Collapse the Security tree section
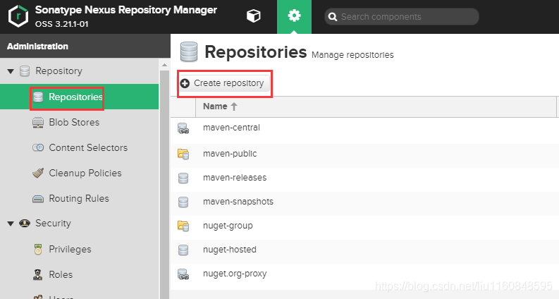This screenshot has width=559, height=299. point(11,224)
